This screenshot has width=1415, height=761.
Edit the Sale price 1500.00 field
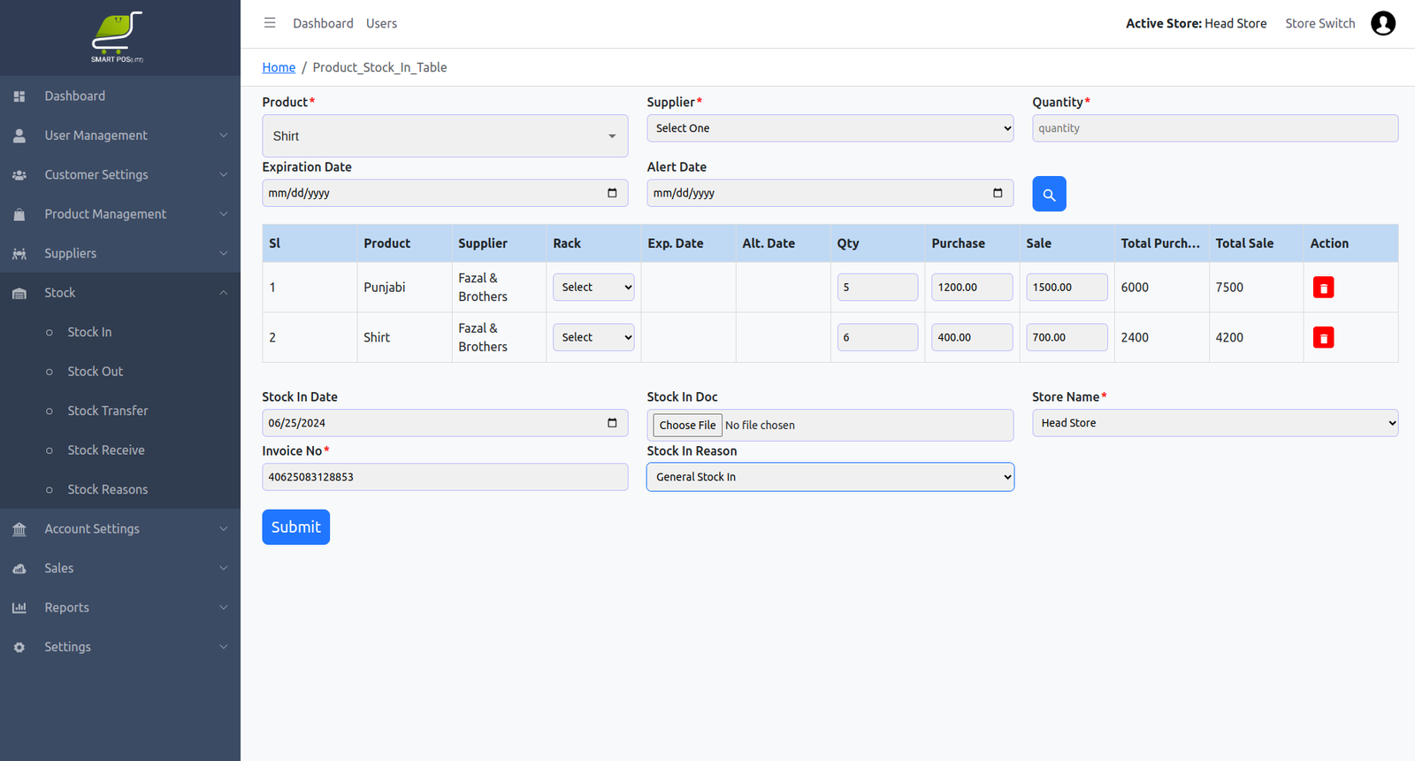click(x=1067, y=287)
